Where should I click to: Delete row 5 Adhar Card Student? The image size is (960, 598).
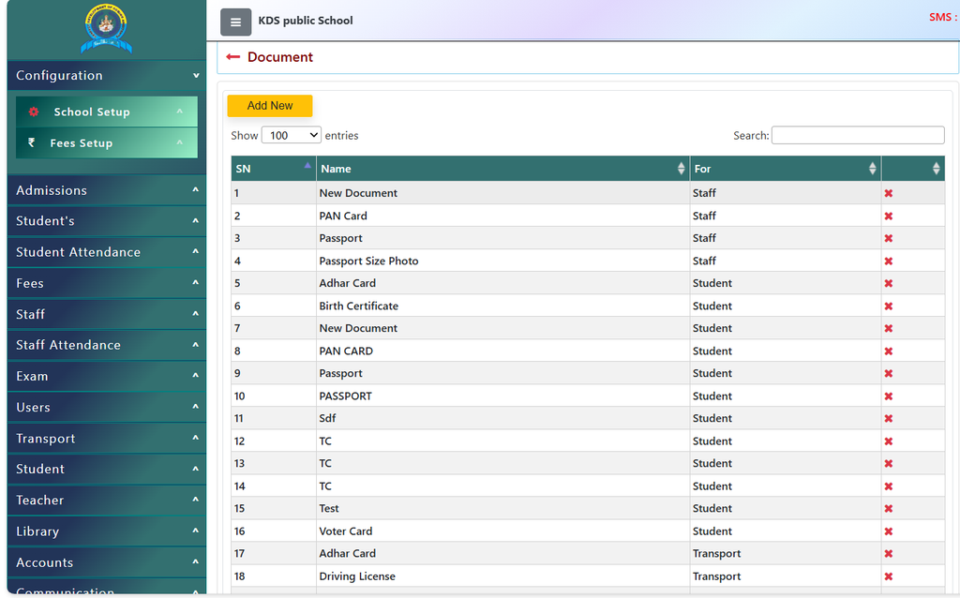click(889, 283)
